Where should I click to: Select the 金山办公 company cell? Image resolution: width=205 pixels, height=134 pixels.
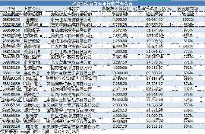click(x=32, y=73)
